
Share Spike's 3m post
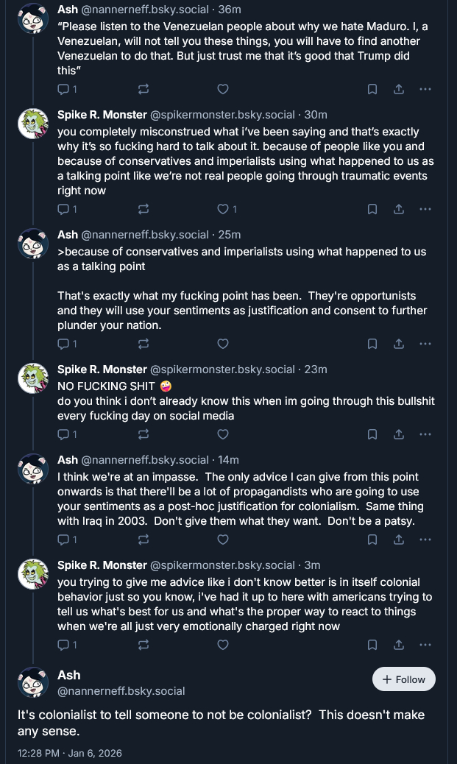398,645
